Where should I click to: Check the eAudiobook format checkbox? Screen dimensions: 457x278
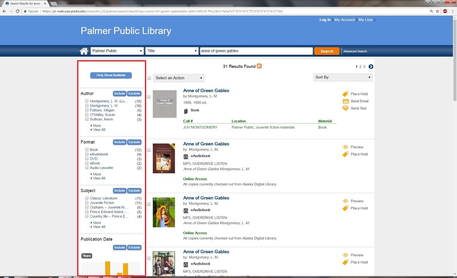pyautogui.click(x=87, y=154)
